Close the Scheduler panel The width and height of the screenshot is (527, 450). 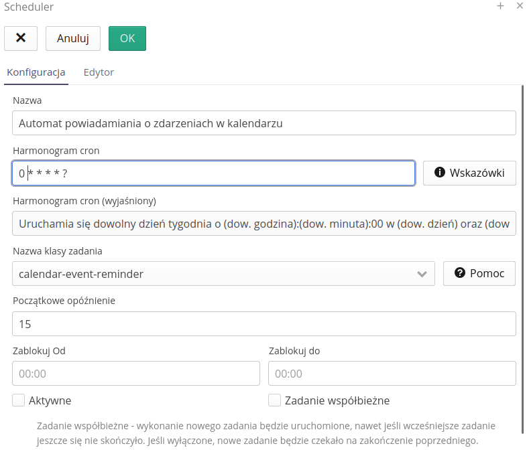(520, 6)
